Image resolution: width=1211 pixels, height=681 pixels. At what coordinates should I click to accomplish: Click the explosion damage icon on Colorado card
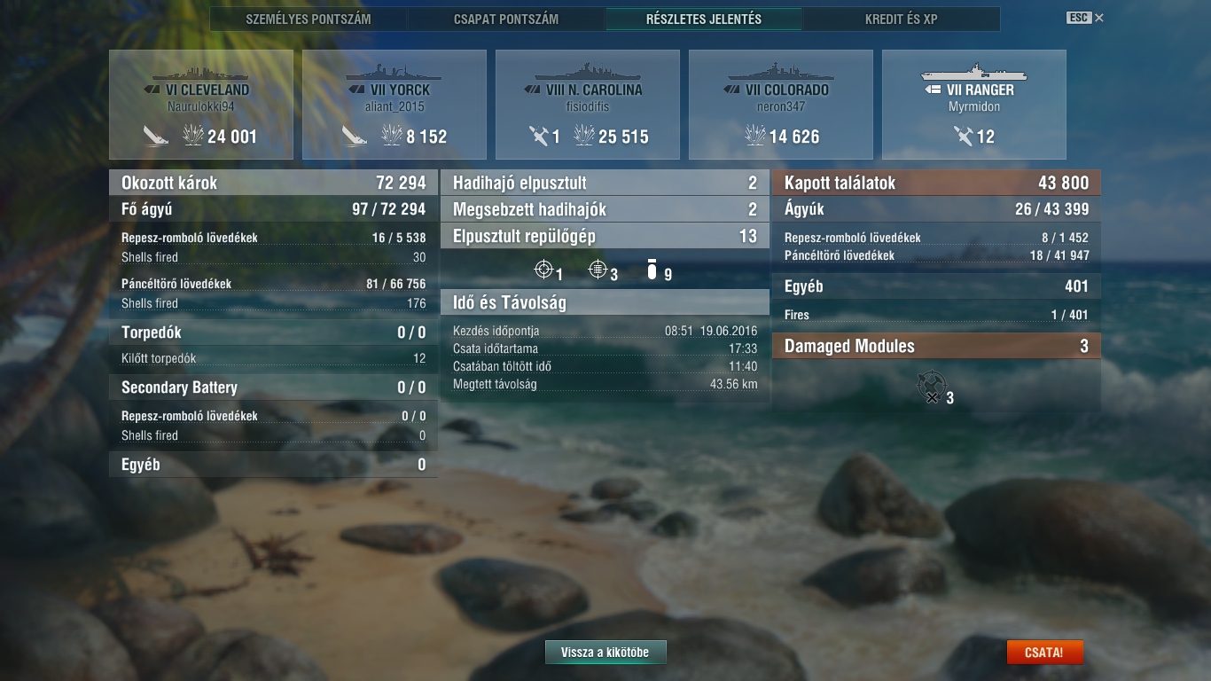[x=755, y=136]
